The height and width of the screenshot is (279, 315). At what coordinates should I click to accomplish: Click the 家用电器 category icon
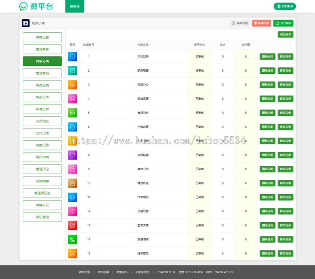pyautogui.click(x=72, y=71)
